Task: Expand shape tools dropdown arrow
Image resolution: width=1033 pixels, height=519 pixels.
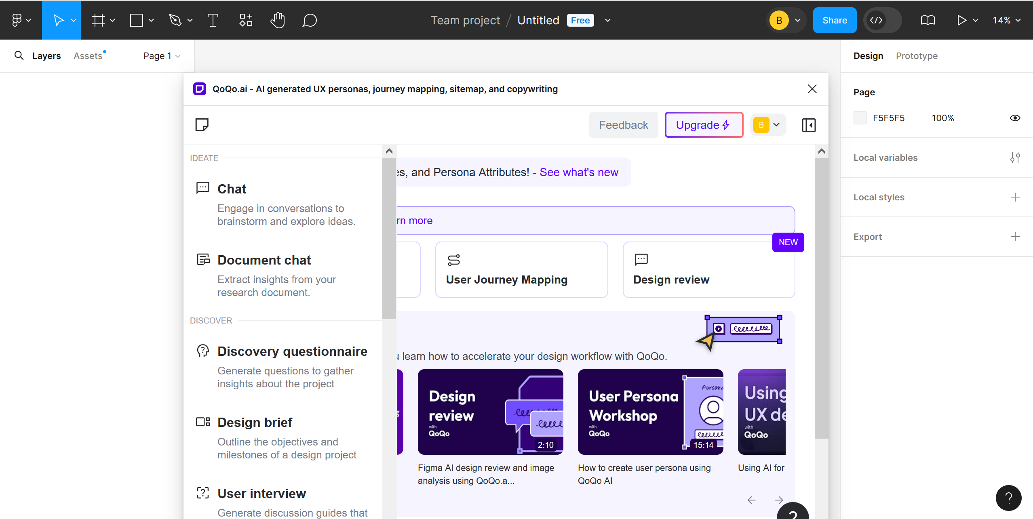Action: [151, 20]
